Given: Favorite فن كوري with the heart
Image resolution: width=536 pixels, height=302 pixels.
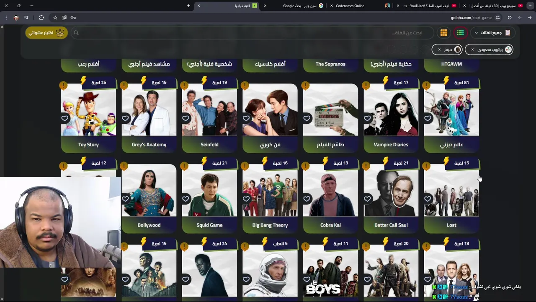Looking at the screenshot, I should click(246, 118).
